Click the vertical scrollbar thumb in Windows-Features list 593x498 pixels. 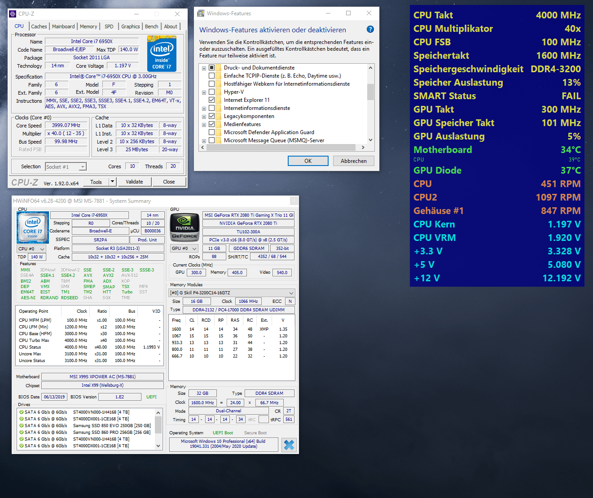[x=370, y=92]
